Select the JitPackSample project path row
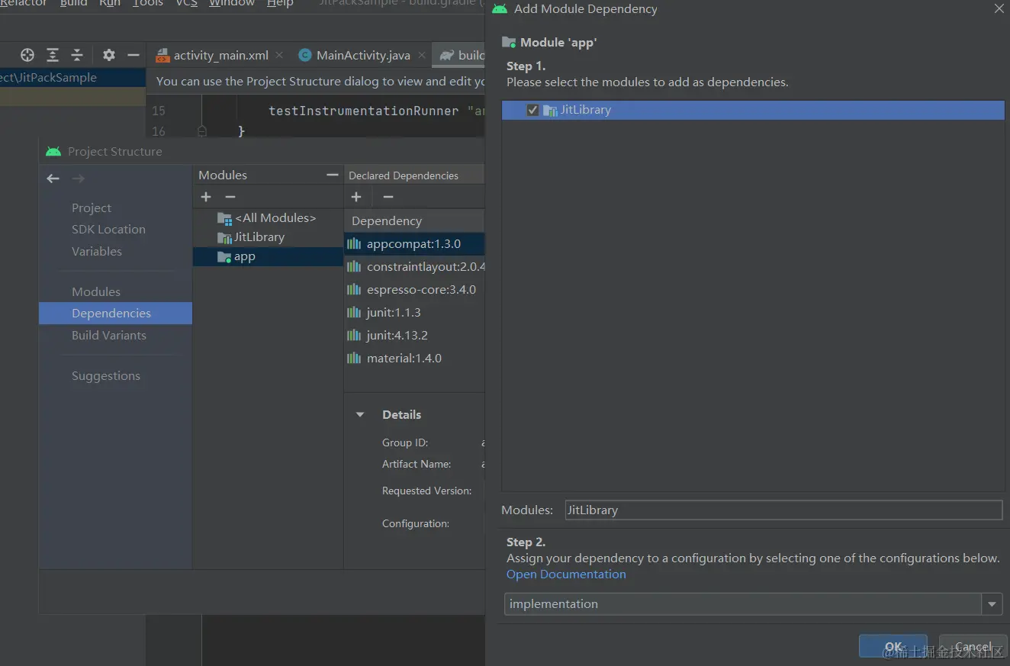The width and height of the screenshot is (1010, 666). pos(72,77)
